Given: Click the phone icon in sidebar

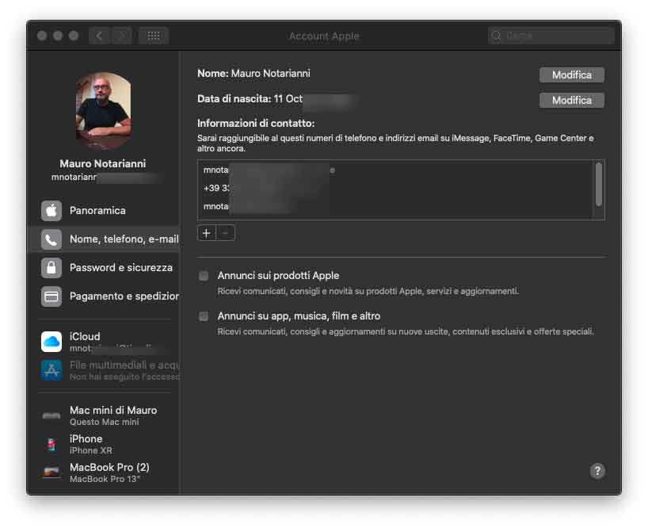Looking at the screenshot, I should 51,239.
